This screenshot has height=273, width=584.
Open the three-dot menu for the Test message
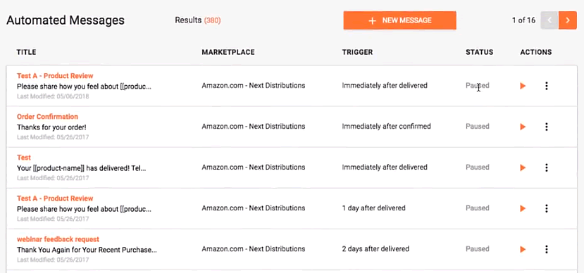547,167
